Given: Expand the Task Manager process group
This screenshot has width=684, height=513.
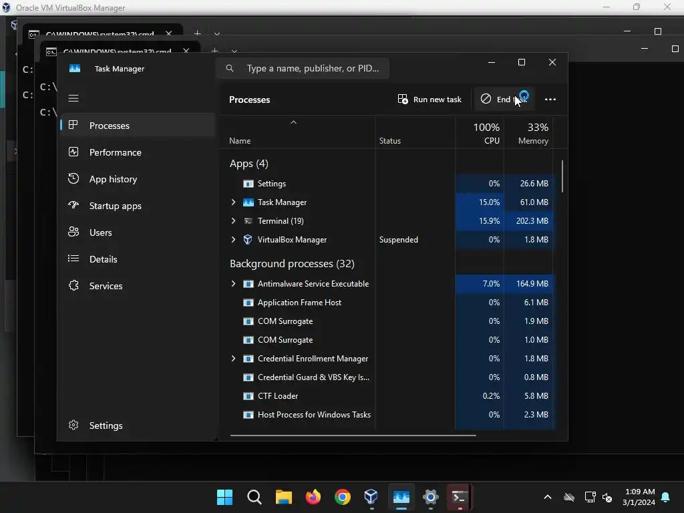Looking at the screenshot, I should click(x=233, y=202).
